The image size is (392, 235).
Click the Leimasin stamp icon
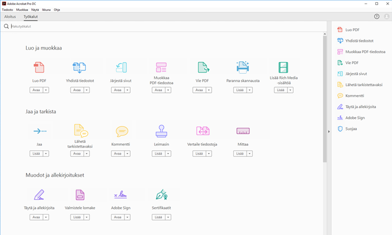162,131
